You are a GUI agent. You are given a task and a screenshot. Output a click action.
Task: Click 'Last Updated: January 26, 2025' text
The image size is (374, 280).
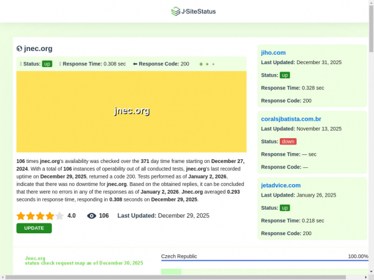click(x=299, y=195)
